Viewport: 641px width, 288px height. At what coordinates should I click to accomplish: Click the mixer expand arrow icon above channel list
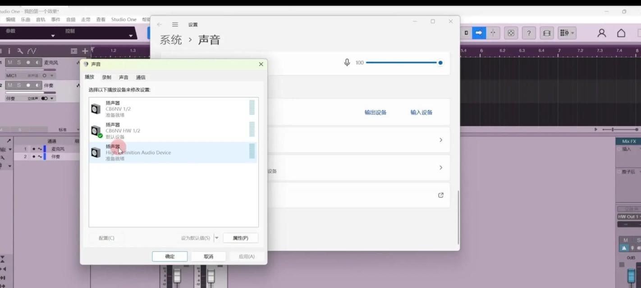(9, 141)
